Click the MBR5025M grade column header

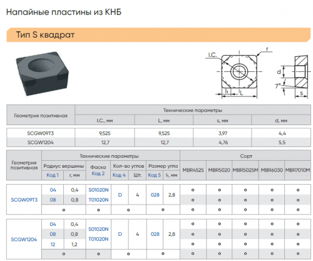[245, 170]
